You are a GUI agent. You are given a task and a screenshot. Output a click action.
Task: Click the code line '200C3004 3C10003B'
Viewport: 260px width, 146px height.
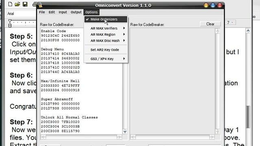click(x=60, y=127)
